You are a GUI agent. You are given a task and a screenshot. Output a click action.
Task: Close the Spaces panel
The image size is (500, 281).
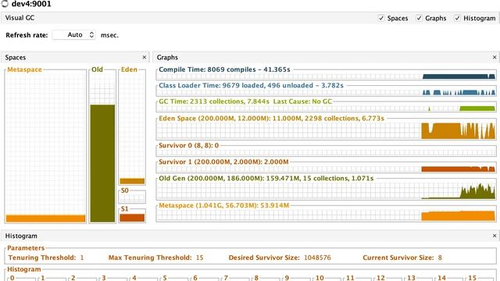tap(144, 57)
